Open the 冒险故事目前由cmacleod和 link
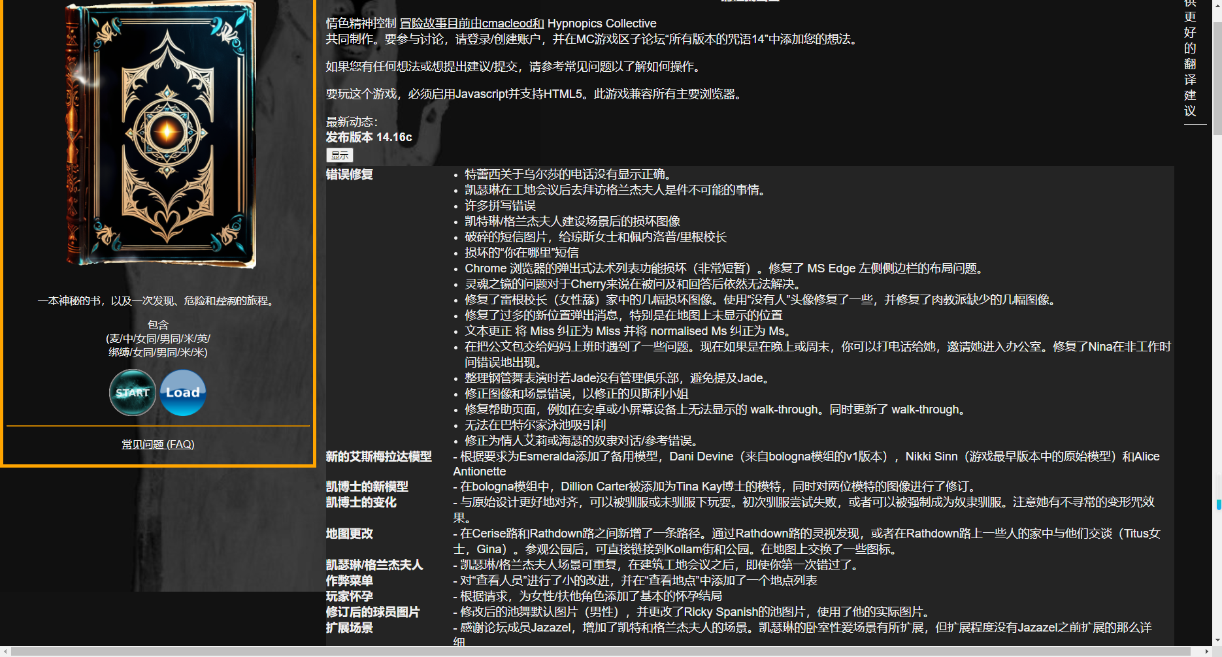This screenshot has height=657, width=1222. [472, 24]
